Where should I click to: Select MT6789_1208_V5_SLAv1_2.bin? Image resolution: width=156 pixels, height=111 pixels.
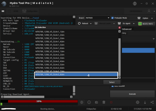[77, 35]
